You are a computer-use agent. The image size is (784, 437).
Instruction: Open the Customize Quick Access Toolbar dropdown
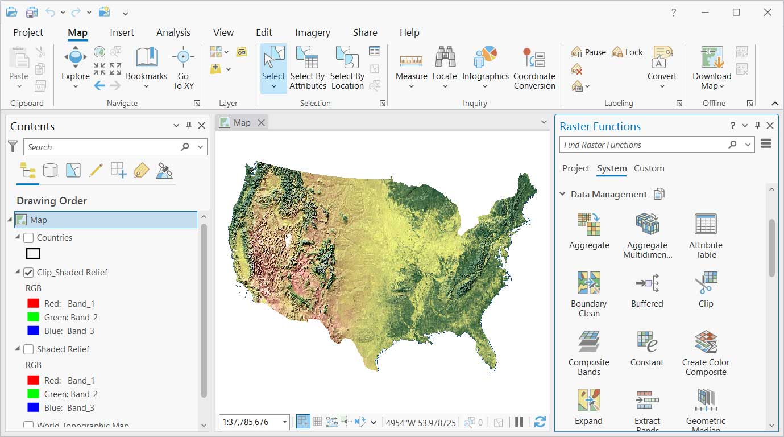(x=126, y=12)
